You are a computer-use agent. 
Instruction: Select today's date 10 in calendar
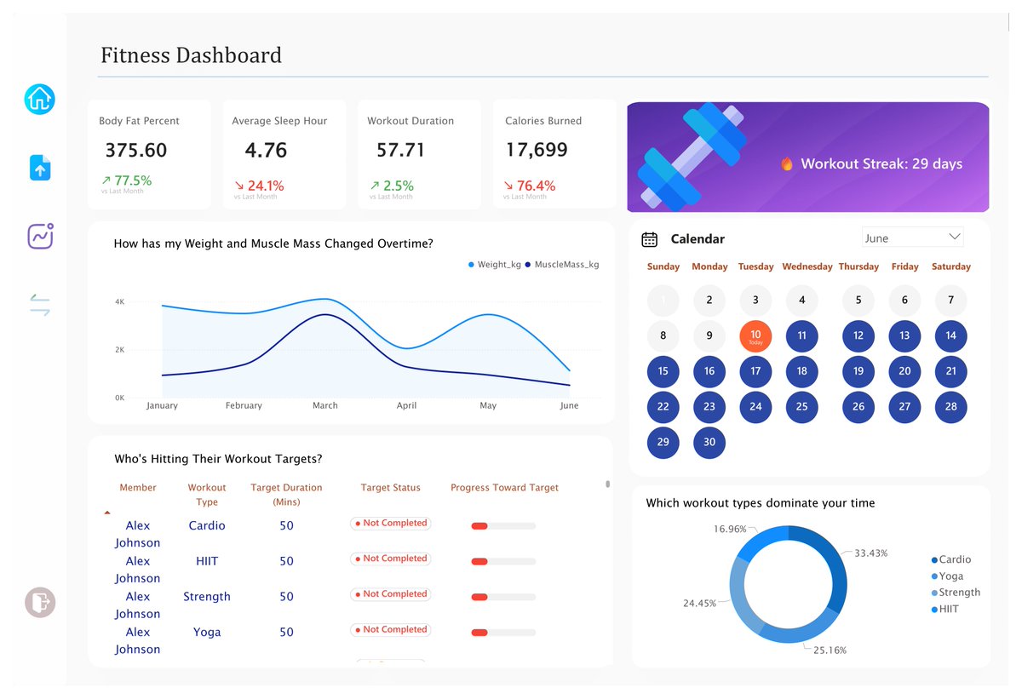click(755, 335)
